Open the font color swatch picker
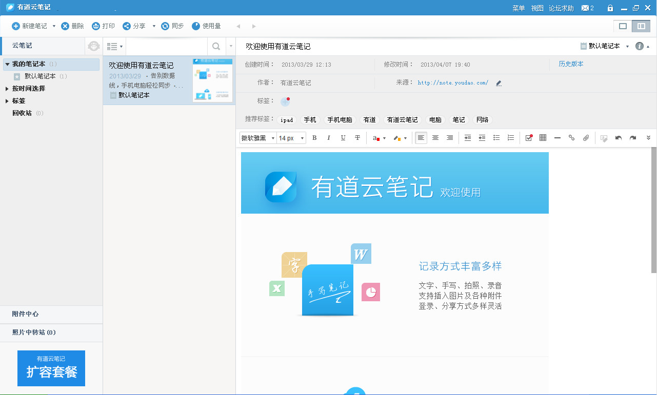 click(378, 137)
